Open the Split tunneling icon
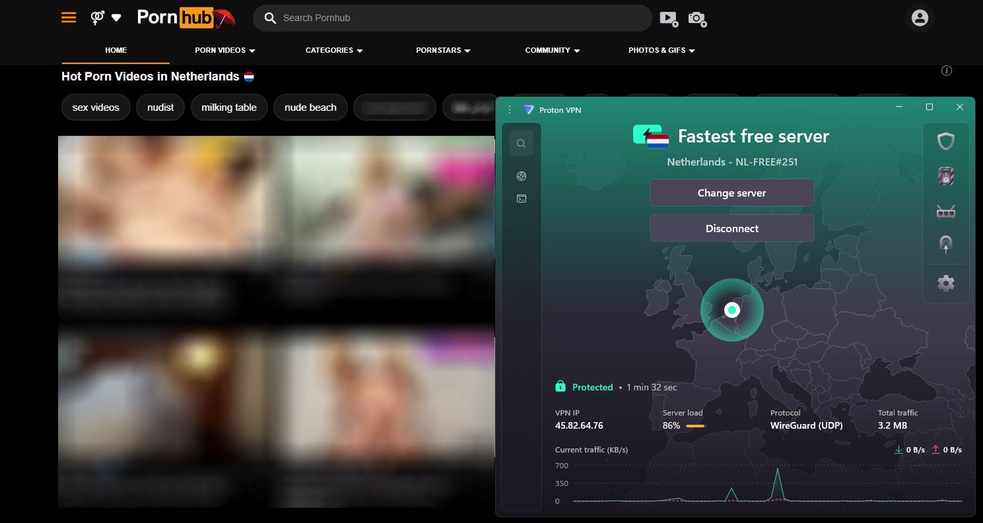Viewport: 983px width, 523px height. click(x=946, y=245)
